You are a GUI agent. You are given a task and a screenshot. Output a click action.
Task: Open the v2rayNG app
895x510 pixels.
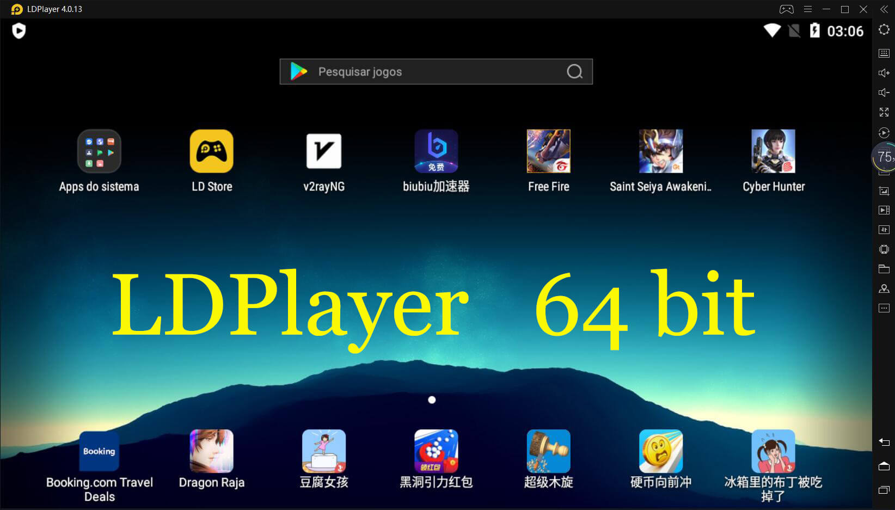(x=324, y=151)
